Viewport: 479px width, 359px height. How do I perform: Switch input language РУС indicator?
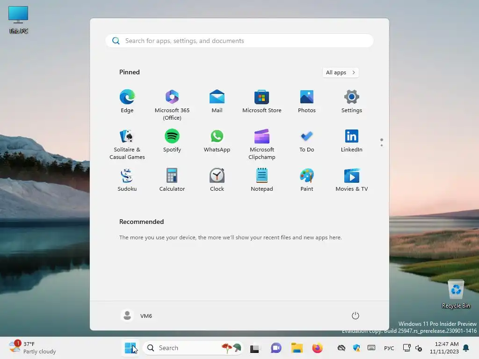pyautogui.click(x=389, y=348)
